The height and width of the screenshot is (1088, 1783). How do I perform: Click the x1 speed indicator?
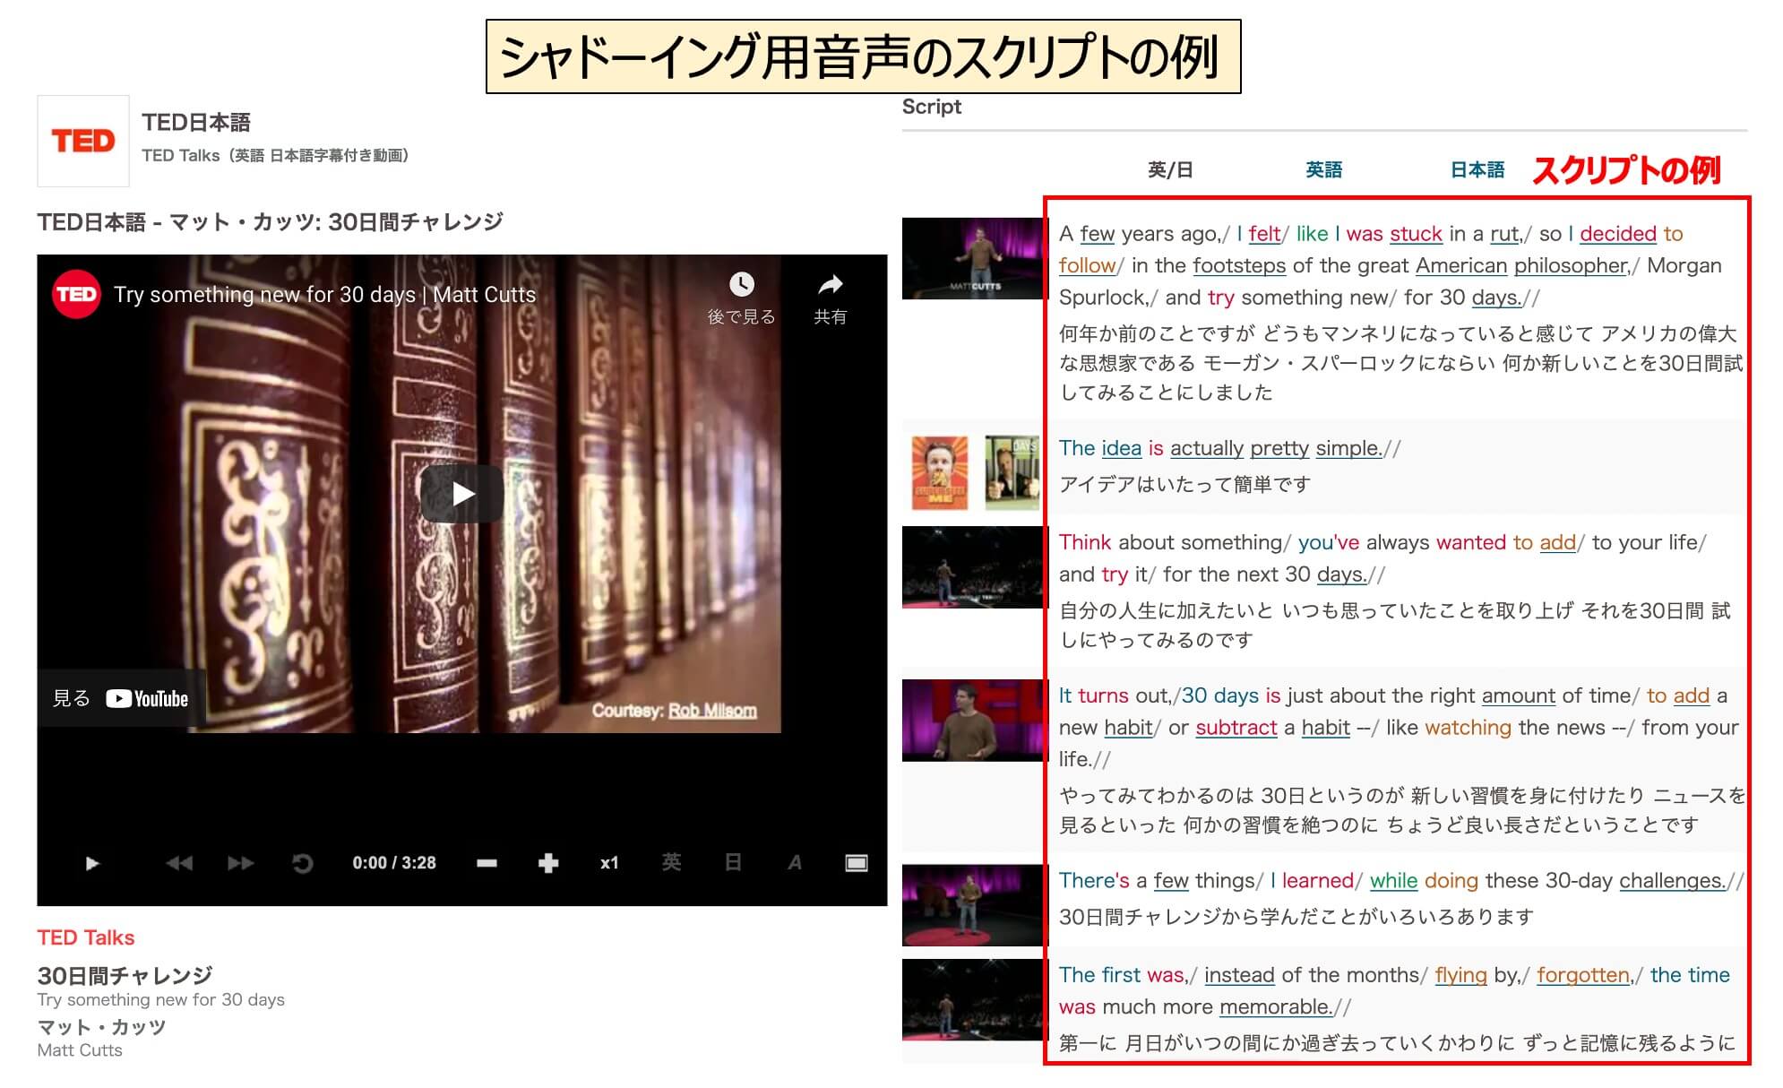(x=609, y=863)
